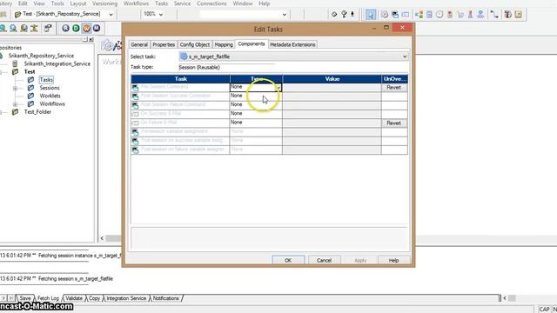Open the Test folder selection dropdown
Image resolution: width=557 pixels, height=313 pixels.
111,15
